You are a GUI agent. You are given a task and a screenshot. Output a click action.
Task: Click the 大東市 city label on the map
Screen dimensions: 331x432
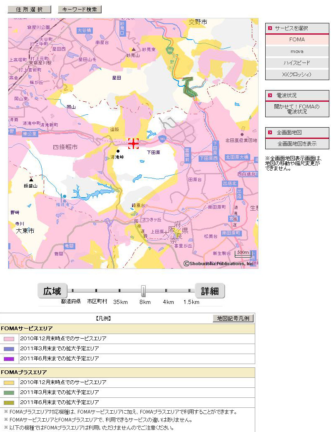(x=25, y=231)
